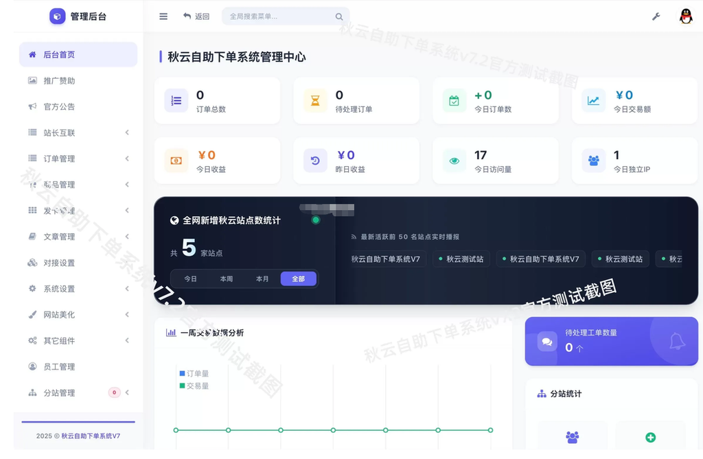Click the 站长互联 list icon
The image size is (703, 459).
pos(32,132)
